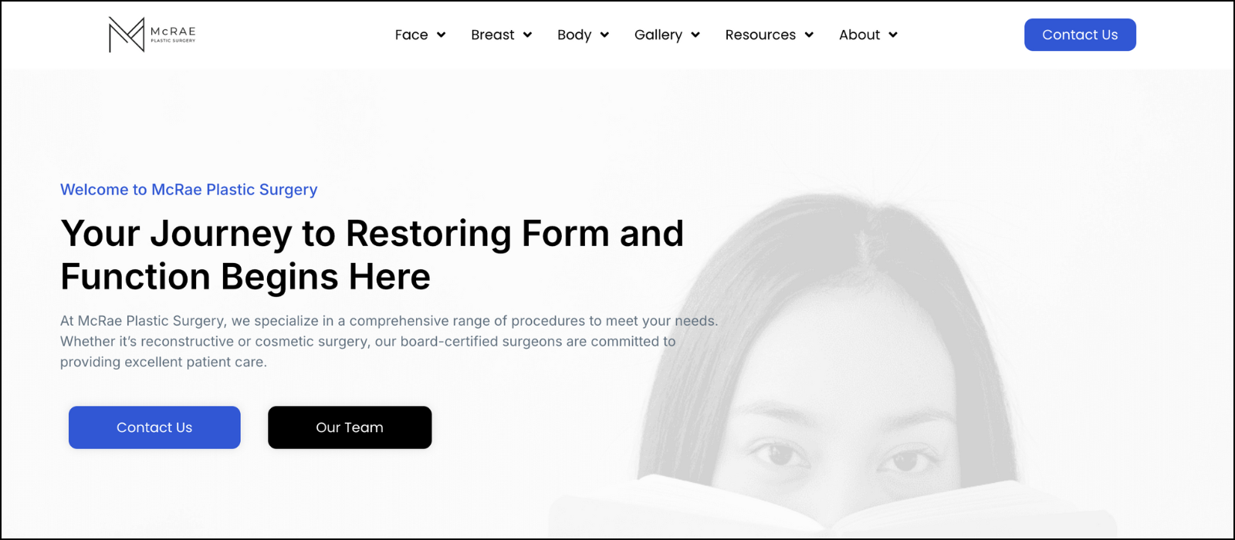Image resolution: width=1235 pixels, height=540 pixels.
Task: Open the About menu item
Action: click(859, 35)
